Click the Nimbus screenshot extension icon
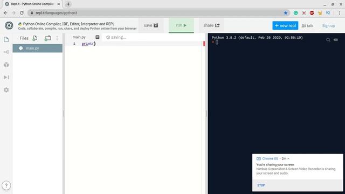 coord(303,13)
